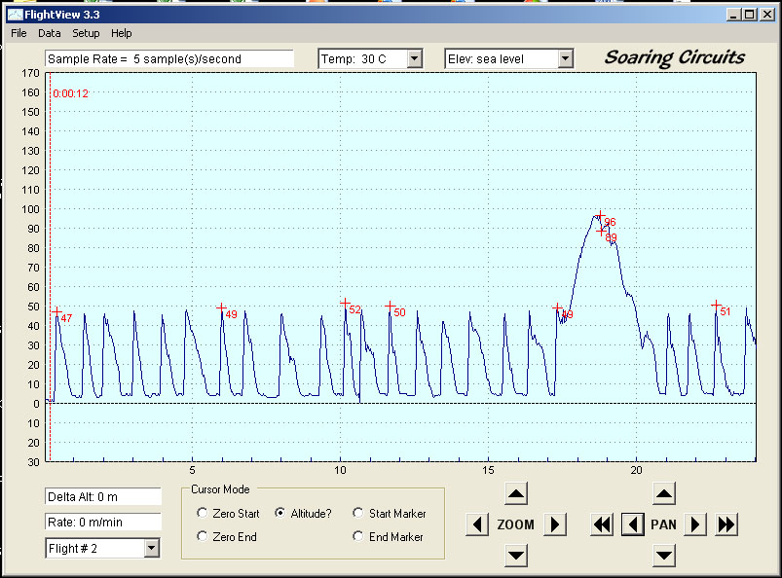Click the 51 altitude marker
Image resolution: width=782 pixels, height=578 pixels.
716,305
